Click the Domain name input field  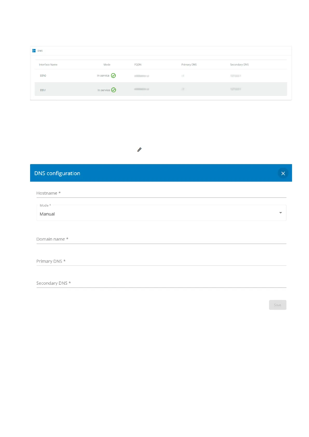[161, 239]
